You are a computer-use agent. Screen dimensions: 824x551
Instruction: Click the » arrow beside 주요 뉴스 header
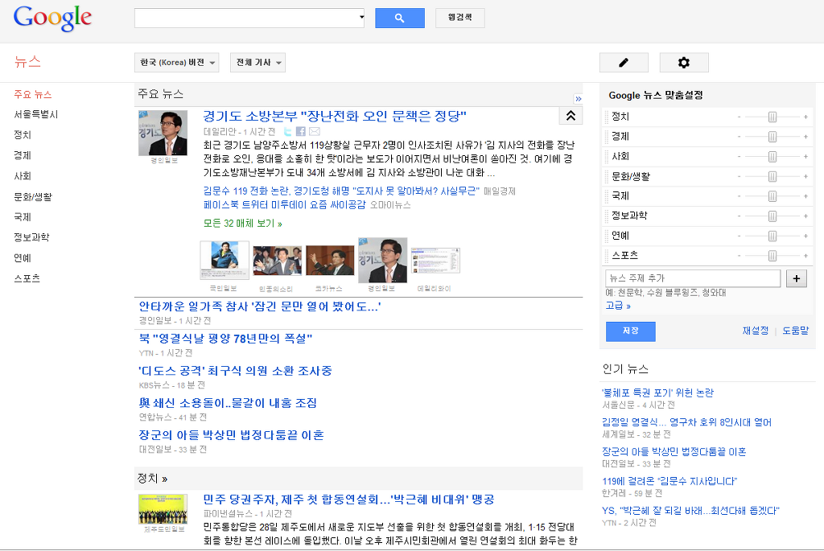tap(578, 99)
